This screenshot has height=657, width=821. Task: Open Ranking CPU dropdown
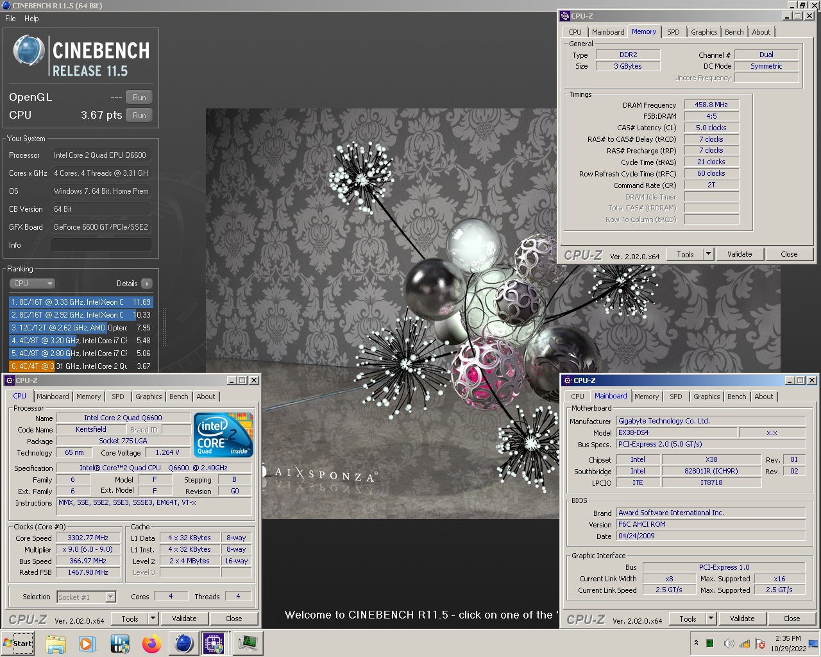point(32,284)
